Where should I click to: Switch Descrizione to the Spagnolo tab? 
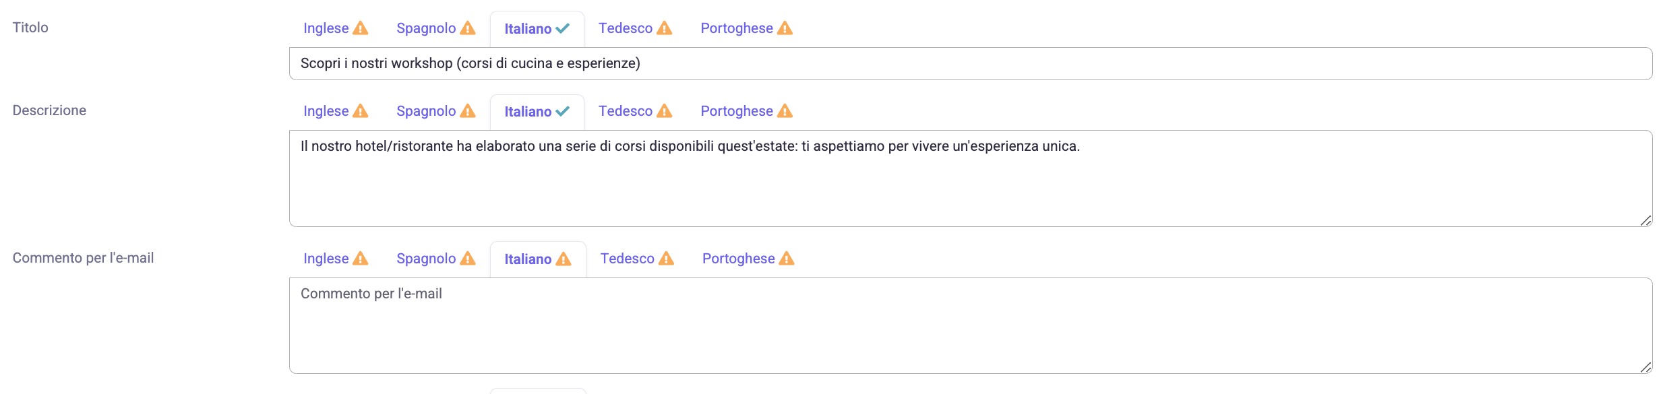[x=436, y=111]
